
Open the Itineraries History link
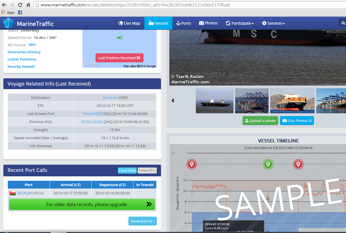pyautogui.click(x=24, y=52)
